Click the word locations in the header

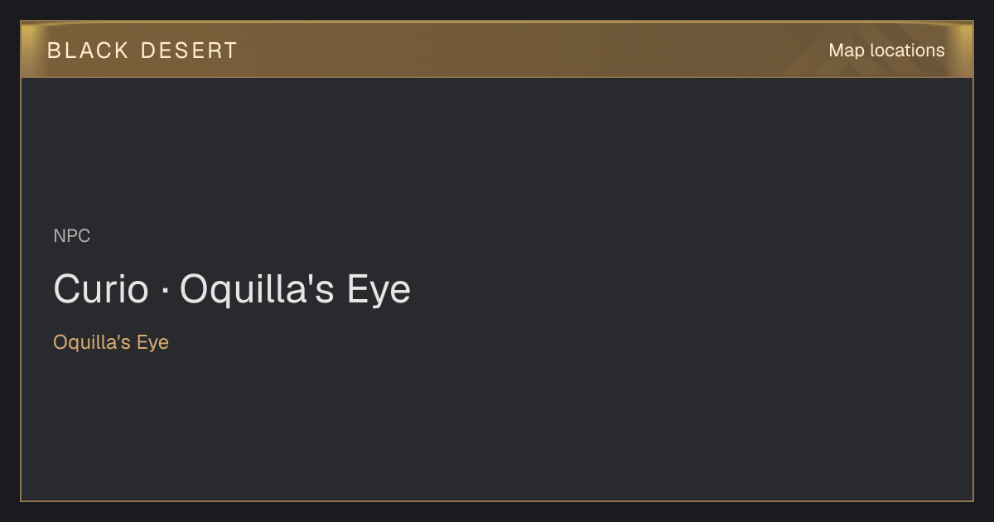coord(907,51)
